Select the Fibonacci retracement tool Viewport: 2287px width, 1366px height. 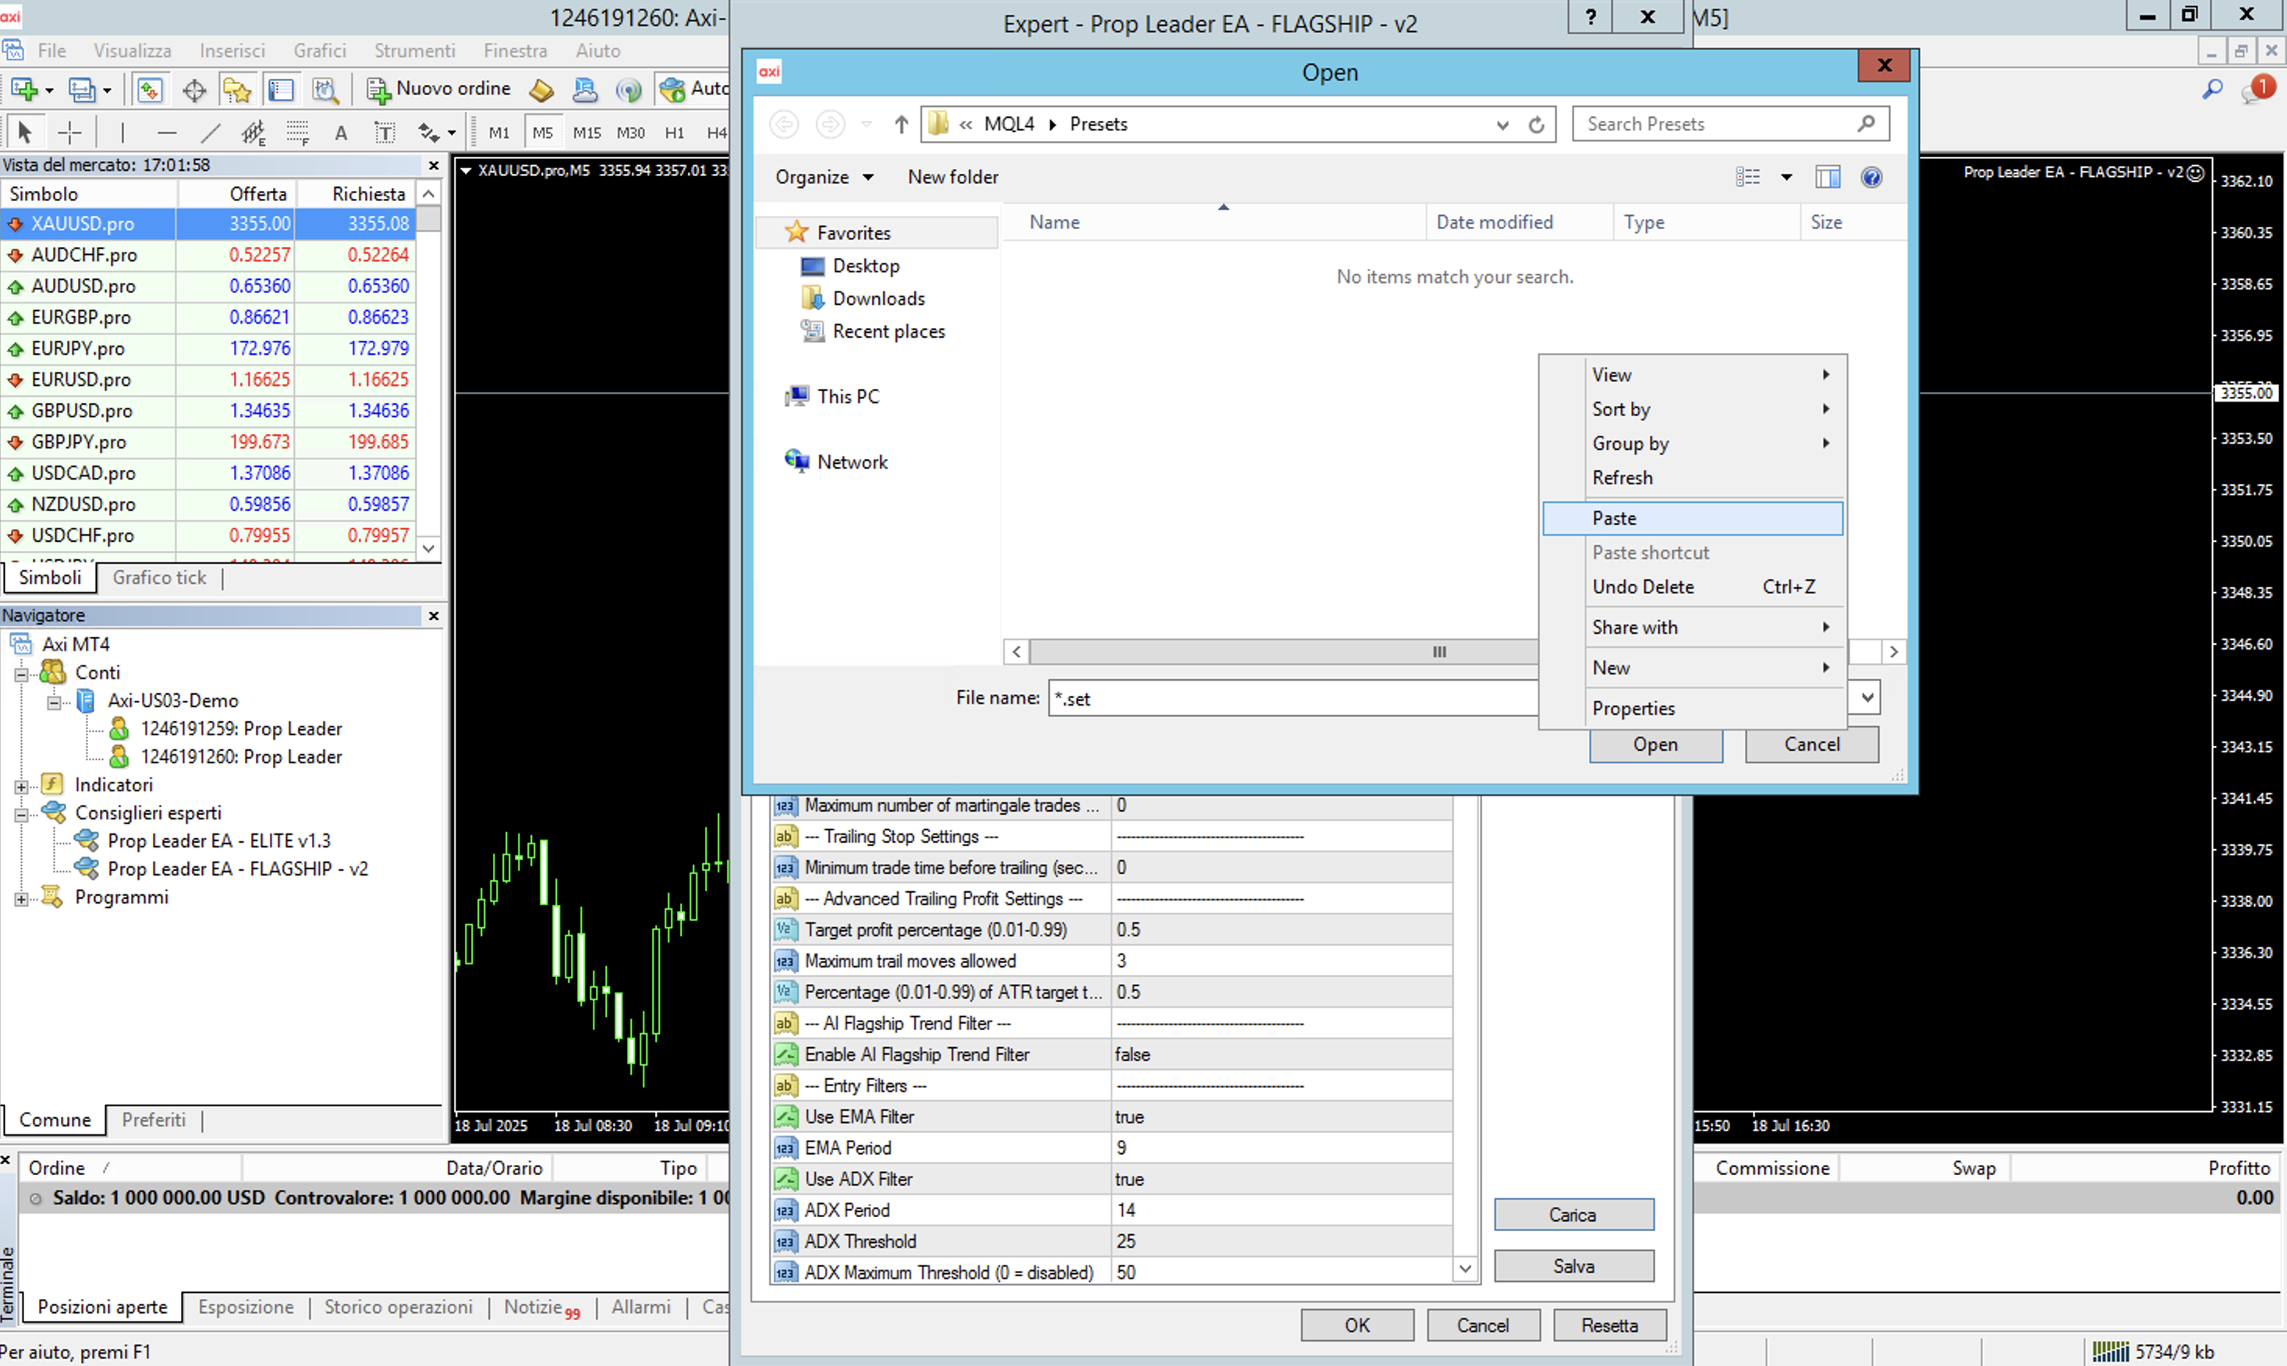click(x=296, y=133)
